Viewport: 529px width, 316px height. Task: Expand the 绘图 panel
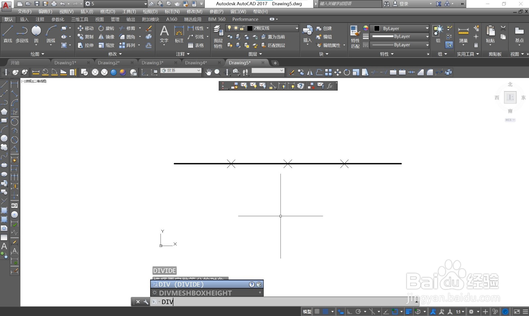[37, 54]
